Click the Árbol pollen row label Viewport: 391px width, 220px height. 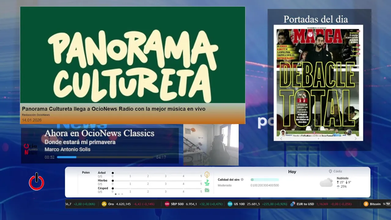point(102,173)
